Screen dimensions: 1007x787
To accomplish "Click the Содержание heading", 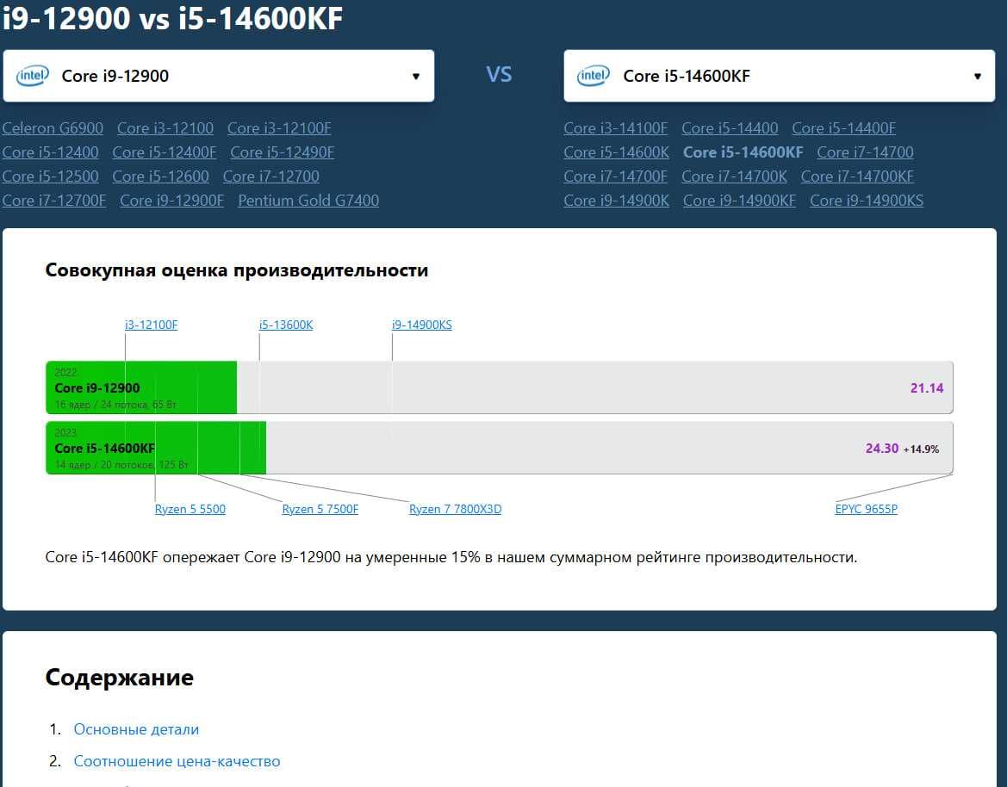I will 120,678.
